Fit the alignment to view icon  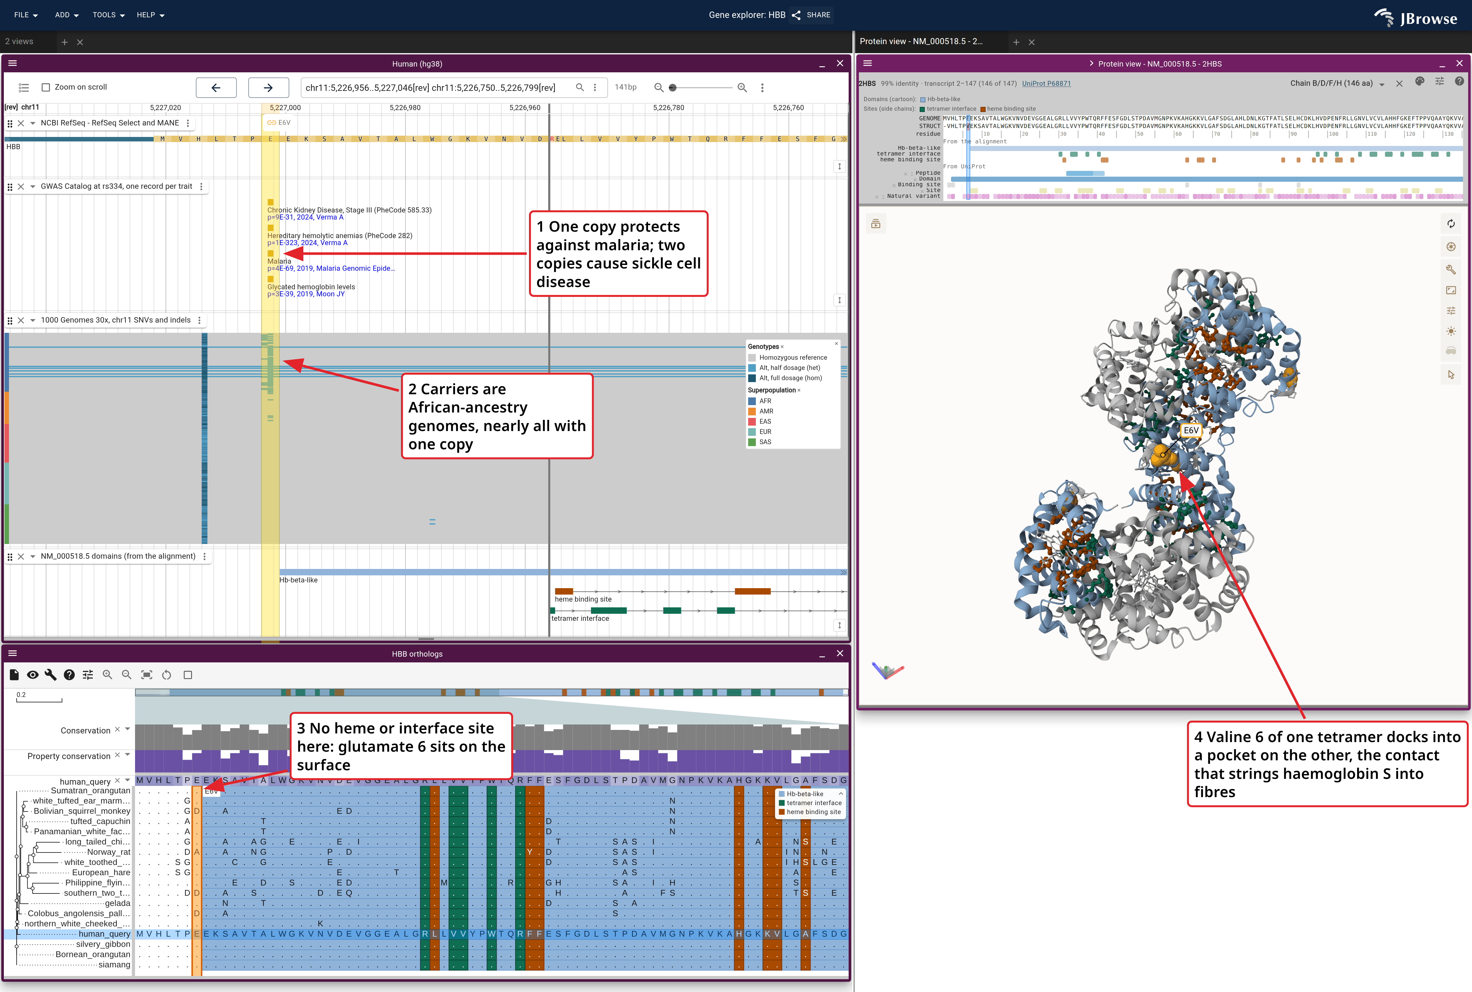pos(147,675)
